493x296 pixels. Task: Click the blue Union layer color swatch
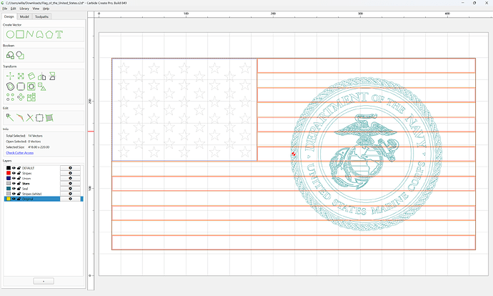tap(9, 178)
